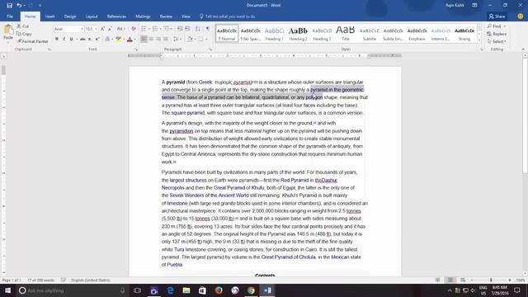
Task: Expand the Styles gallery
Action: (479, 40)
